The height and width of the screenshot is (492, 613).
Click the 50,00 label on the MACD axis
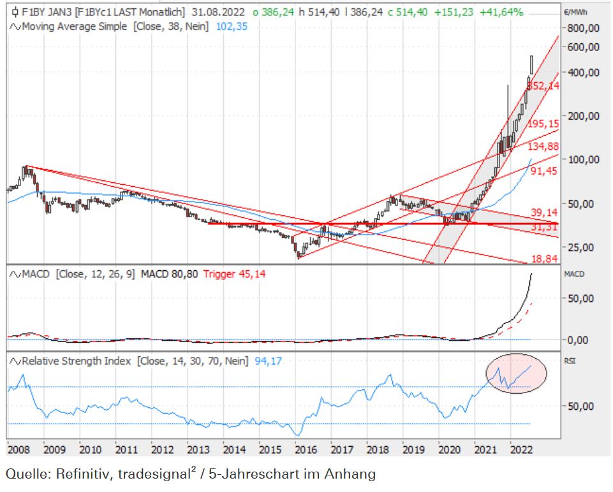point(580,299)
